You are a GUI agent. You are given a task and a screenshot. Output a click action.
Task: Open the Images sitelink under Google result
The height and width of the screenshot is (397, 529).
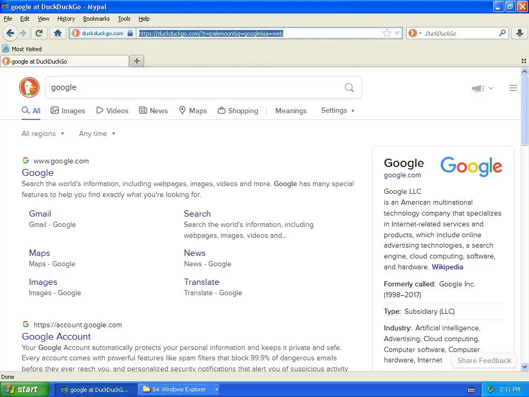(43, 282)
